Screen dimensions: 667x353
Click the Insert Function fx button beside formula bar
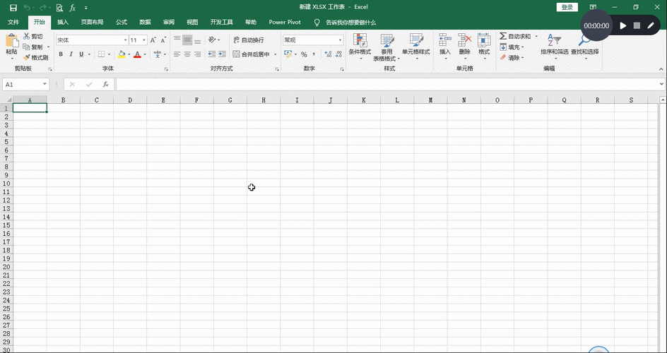pyautogui.click(x=106, y=85)
